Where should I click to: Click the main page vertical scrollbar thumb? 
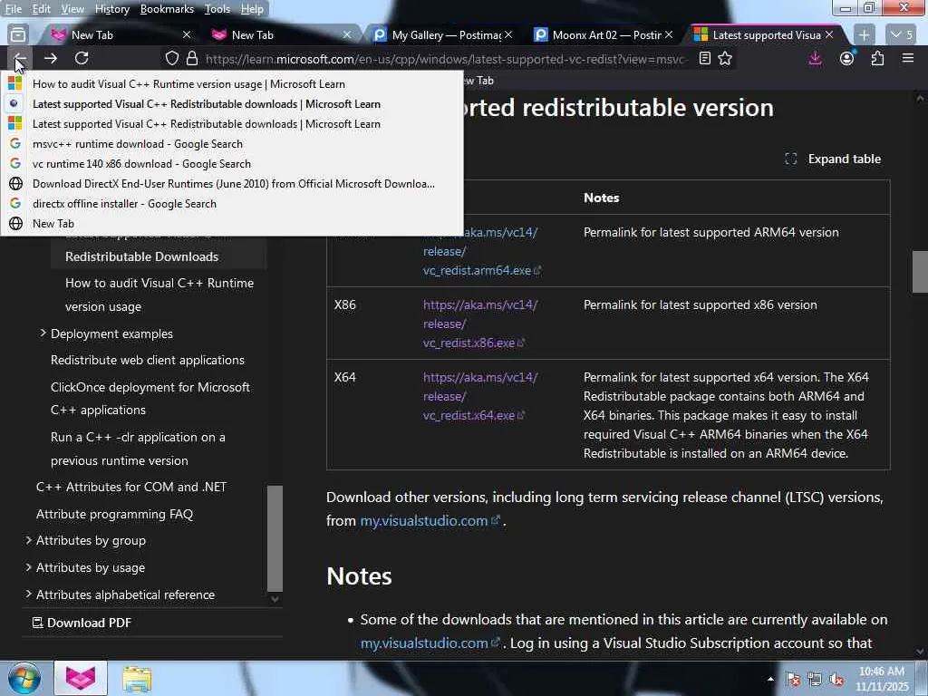pyautogui.click(x=920, y=272)
